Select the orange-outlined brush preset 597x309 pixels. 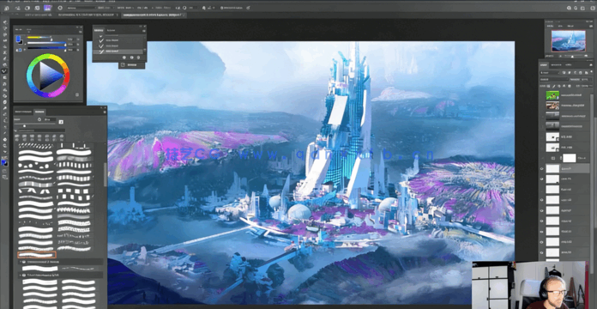pos(37,255)
